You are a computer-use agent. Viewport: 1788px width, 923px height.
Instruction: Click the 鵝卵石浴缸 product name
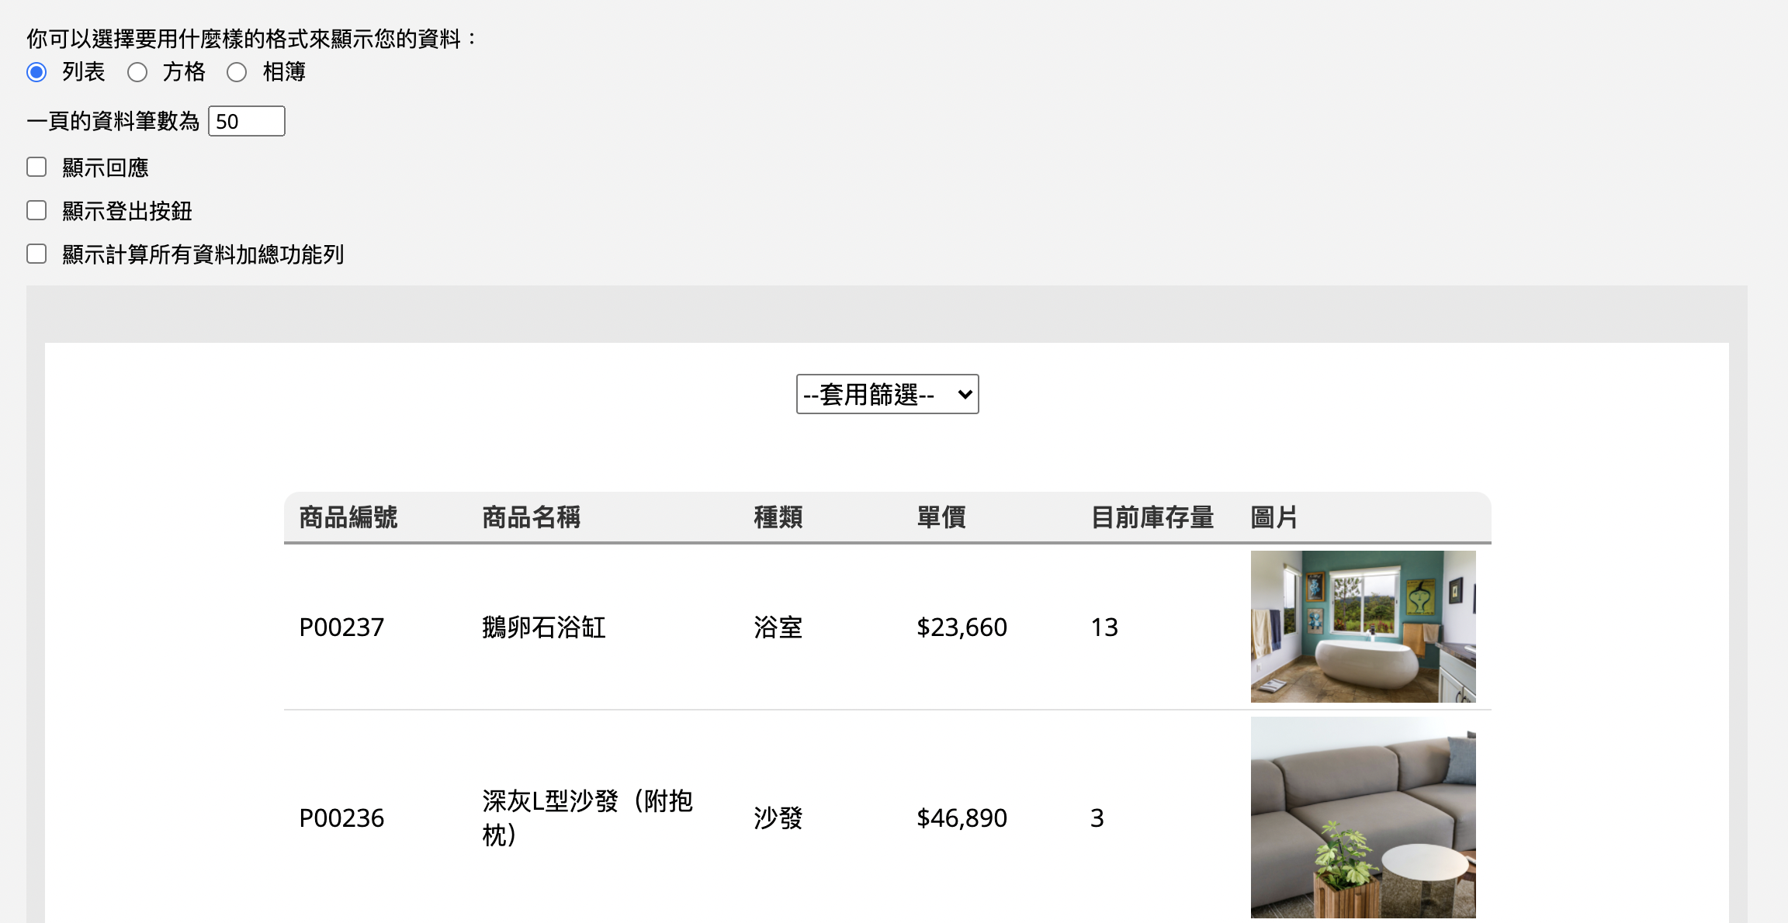pyautogui.click(x=544, y=627)
